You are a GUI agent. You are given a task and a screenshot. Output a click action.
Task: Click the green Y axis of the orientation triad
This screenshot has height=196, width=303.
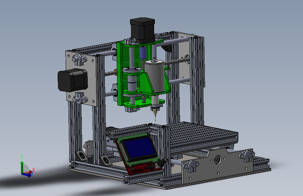tap(22, 167)
